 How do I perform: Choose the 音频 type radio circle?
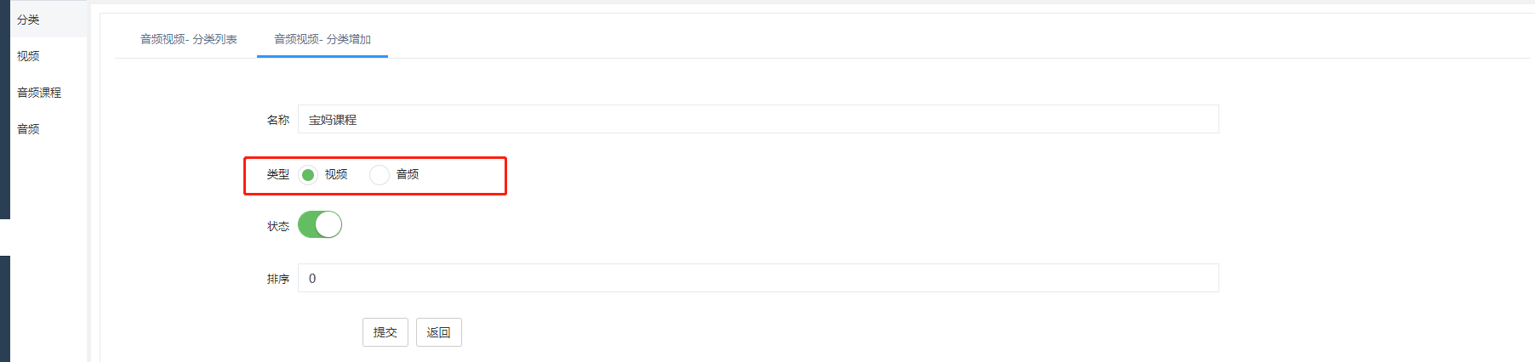379,174
